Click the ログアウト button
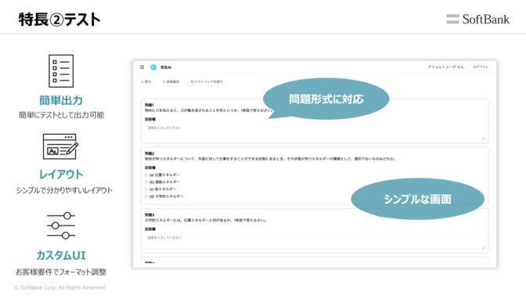The height and width of the screenshot is (296, 526). pos(481,67)
